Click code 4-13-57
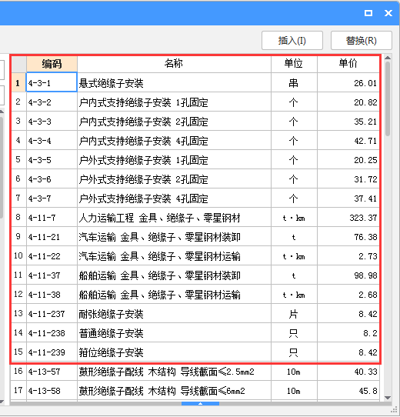The width and height of the screenshot is (400, 417). click(45, 372)
